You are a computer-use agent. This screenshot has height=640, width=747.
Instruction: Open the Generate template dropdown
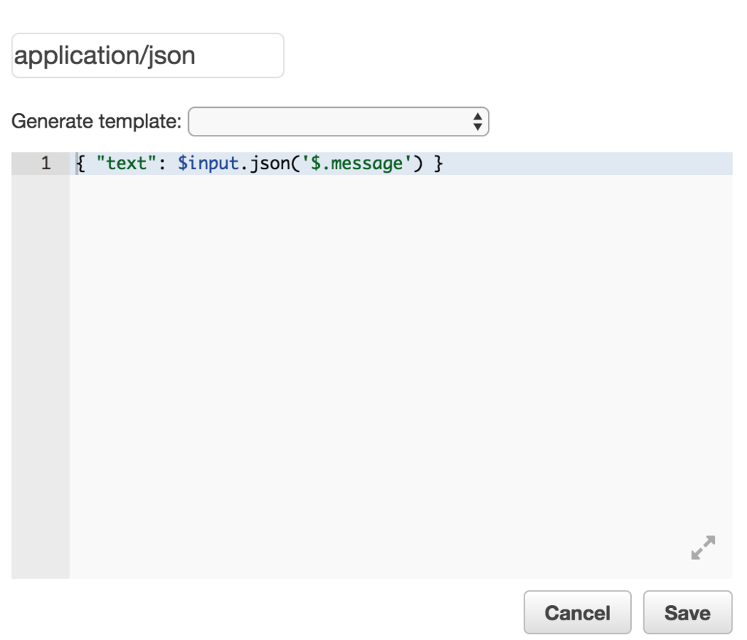point(338,122)
